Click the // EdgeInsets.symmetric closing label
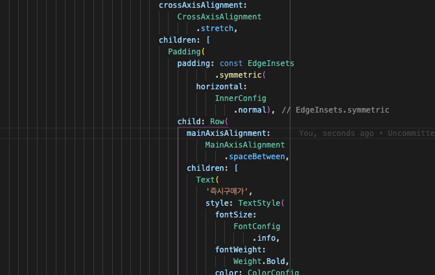 tap(335, 109)
